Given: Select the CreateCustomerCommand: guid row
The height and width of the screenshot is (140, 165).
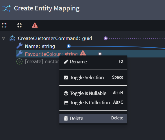Looking at the screenshot, I should click(x=55, y=38).
